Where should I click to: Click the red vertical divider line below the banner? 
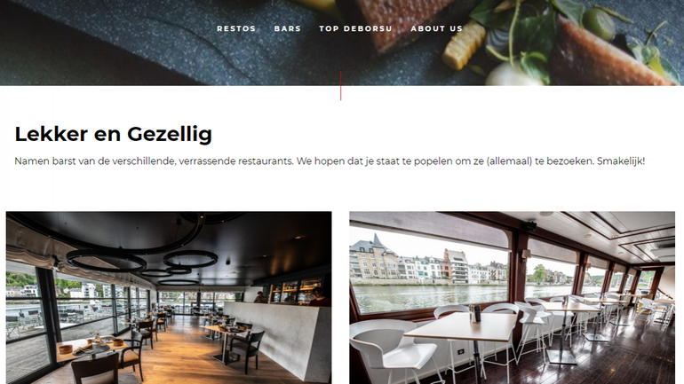[x=341, y=86]
